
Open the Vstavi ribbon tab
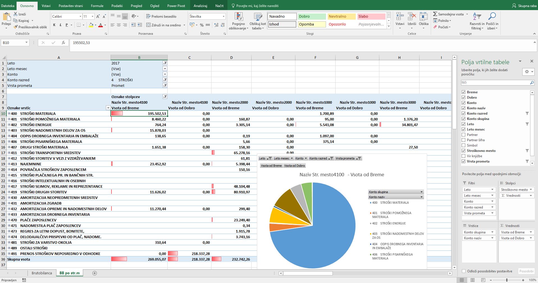[x=46, y=6]
